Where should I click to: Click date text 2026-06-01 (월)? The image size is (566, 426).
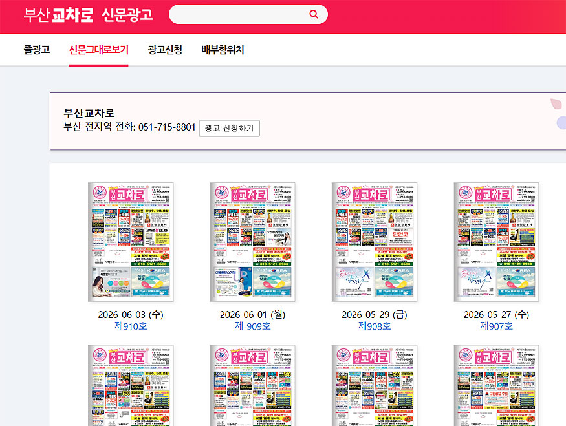(x=253, y=315)
